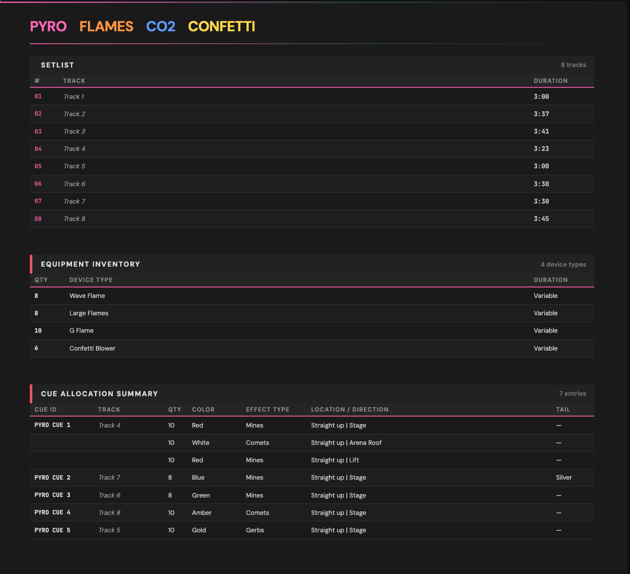The height and width of the screenshot is (574, 630).
Task: Select the CONFETTI tab
Action: [x=221, y=26]
